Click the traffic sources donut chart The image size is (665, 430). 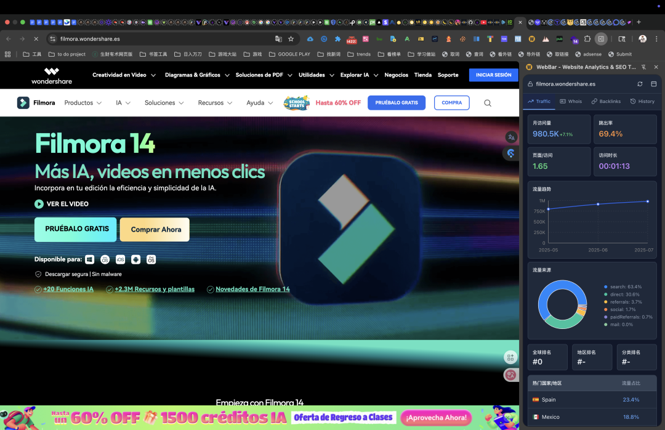click(562, 304)
